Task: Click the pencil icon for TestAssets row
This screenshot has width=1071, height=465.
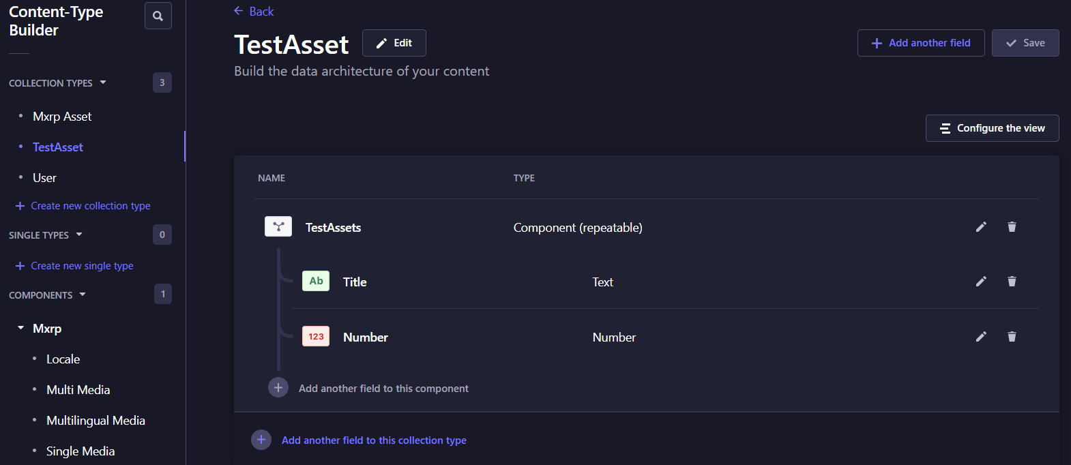Action: (x=981, y=227)
